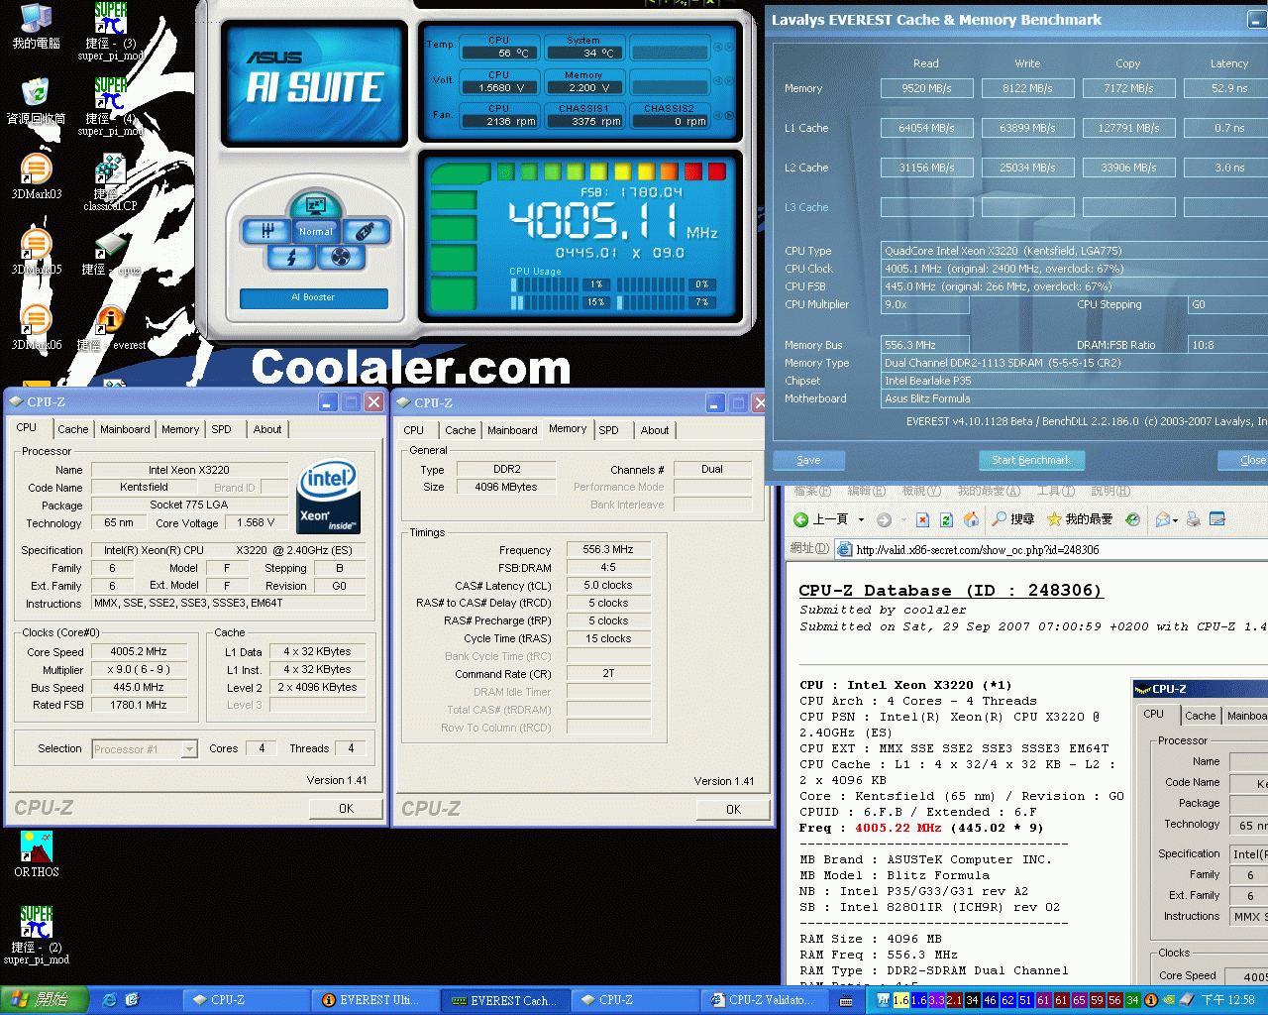The image size is (1268, 1015).
Task: Click the browser History icon
Action: point(1133,519)
